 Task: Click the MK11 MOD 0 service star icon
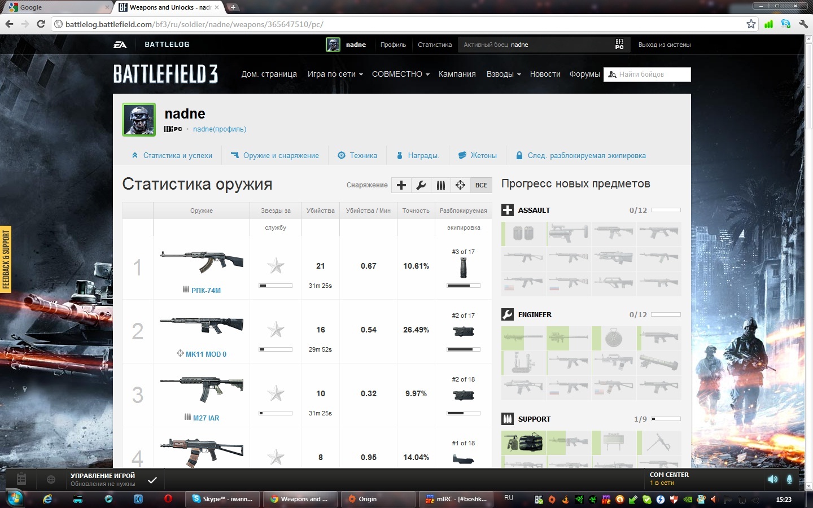pyautogui.click(x=276, y=329)
